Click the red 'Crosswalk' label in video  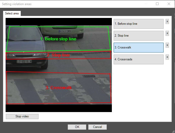pos(59,88)
